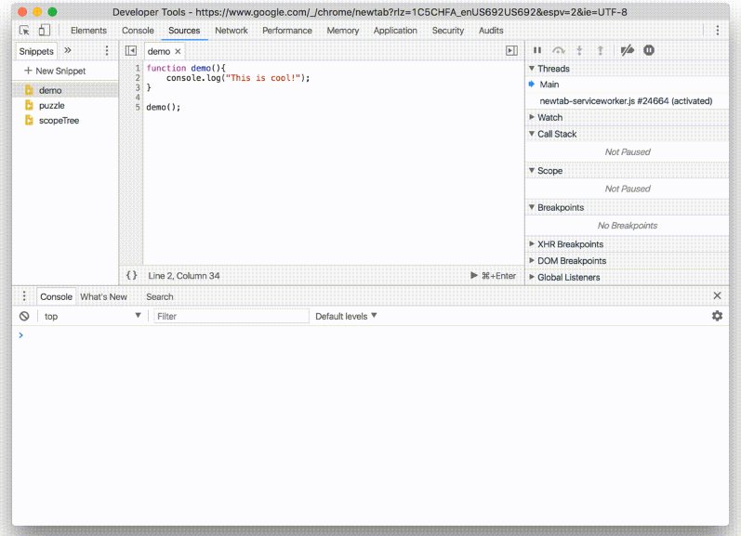Image resolution: width=741 pixels, height=536 pixels.
Task: Click line number 2 in gutter
Action: 138,78
